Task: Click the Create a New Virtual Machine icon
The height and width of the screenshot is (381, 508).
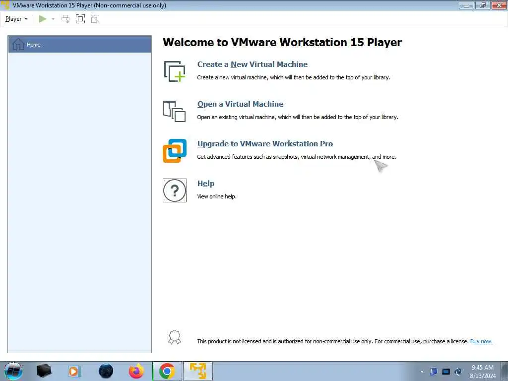Action: pyautogui.click(x=175, y=71)
